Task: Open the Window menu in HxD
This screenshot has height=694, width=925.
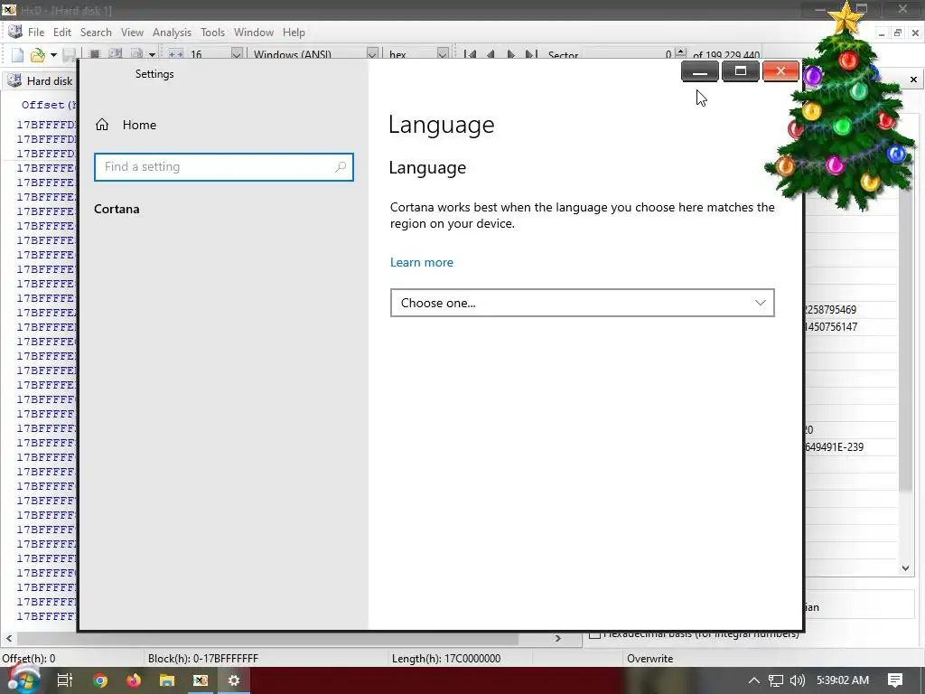Action: [254, 33]
